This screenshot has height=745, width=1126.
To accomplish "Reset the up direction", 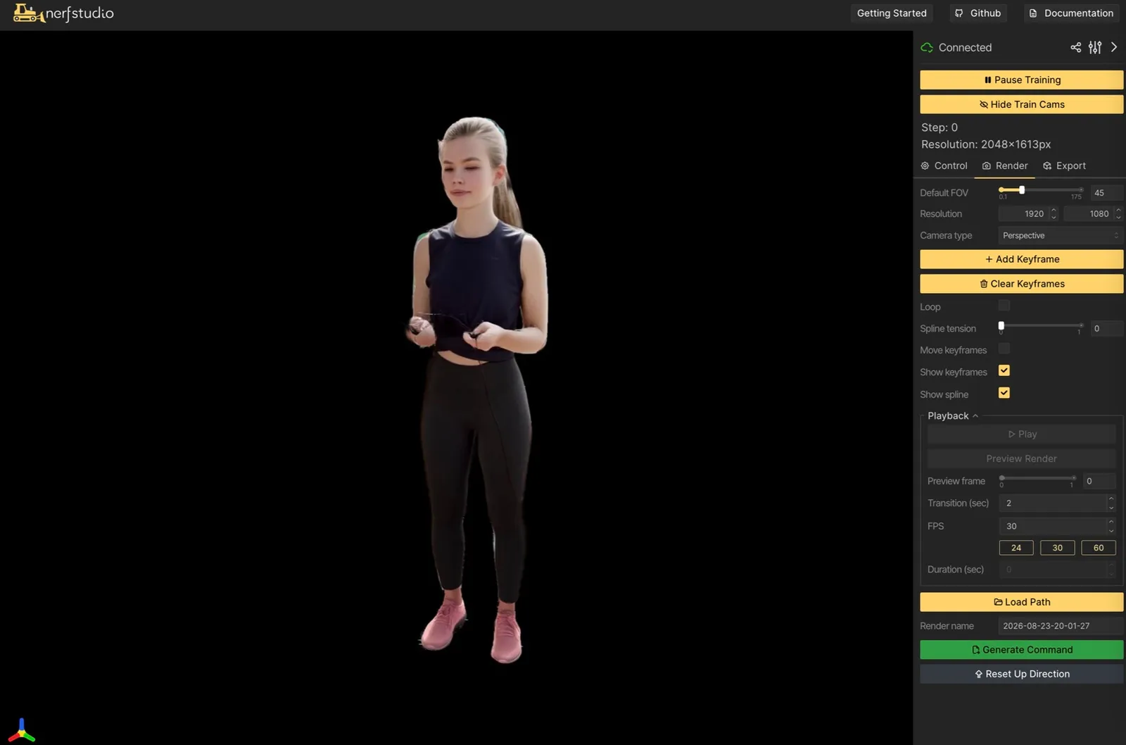I will pyautogui.click(x=1021, y=674).
